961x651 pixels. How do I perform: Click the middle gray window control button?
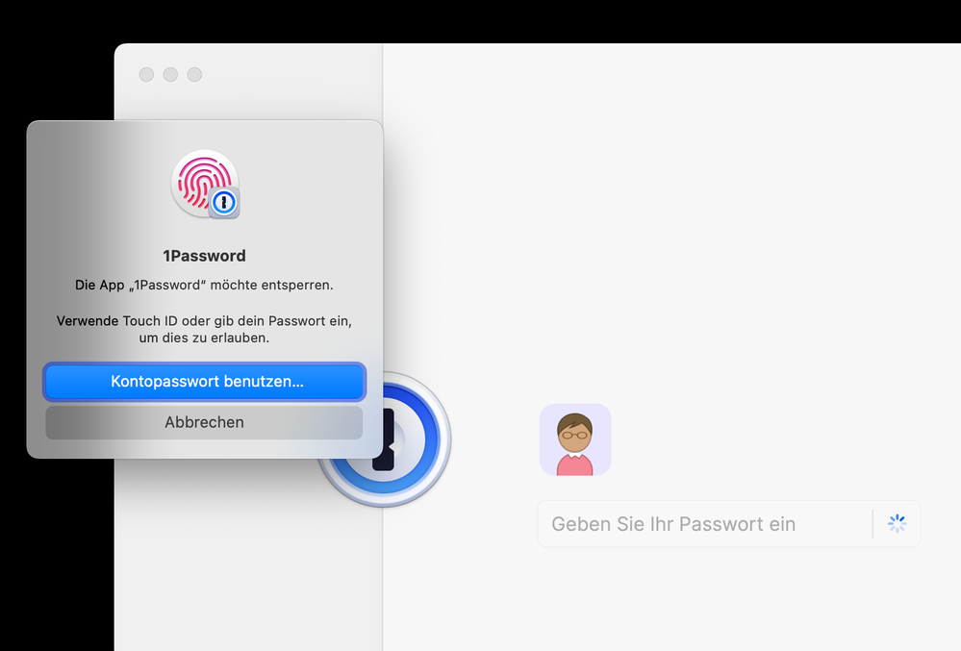(x=170, y=75)
